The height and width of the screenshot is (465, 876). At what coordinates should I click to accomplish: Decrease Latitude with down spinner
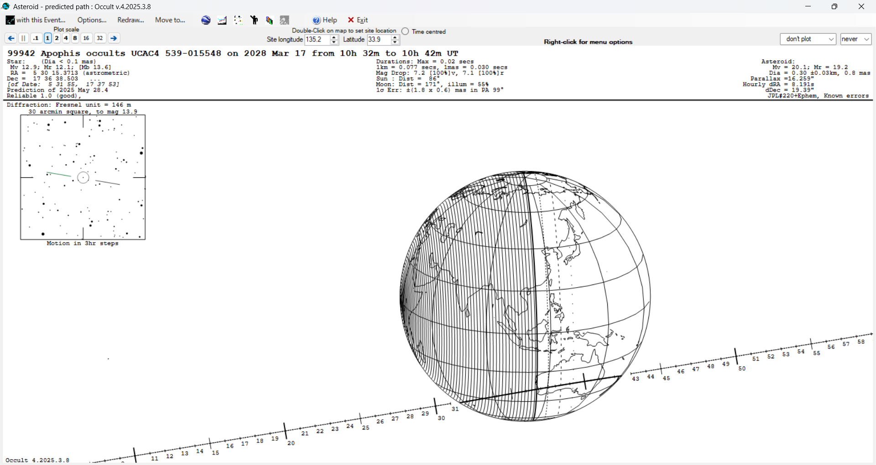[x=395, y=42]
